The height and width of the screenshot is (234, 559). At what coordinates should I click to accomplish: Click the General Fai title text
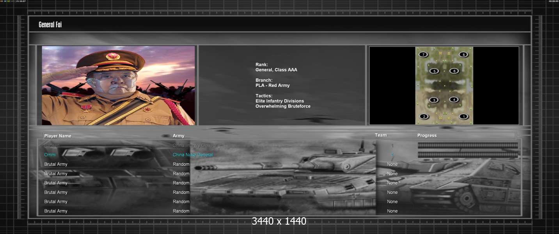(x=50, y=25)
